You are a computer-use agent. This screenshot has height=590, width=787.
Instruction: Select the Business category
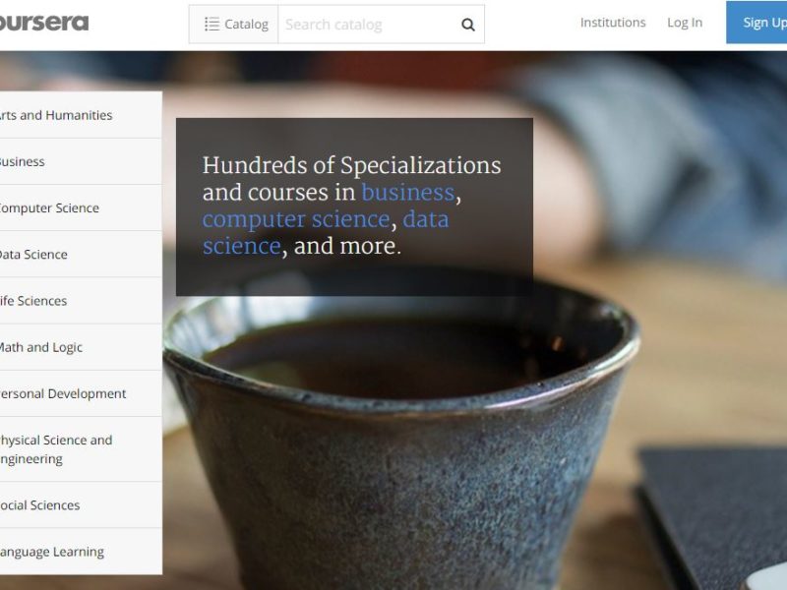(81, 161)
